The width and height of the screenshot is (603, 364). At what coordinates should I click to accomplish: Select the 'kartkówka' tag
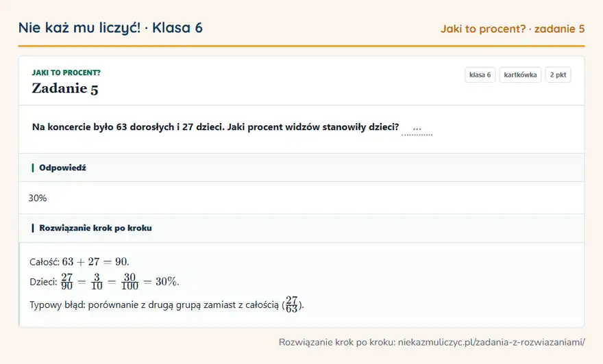520,75
